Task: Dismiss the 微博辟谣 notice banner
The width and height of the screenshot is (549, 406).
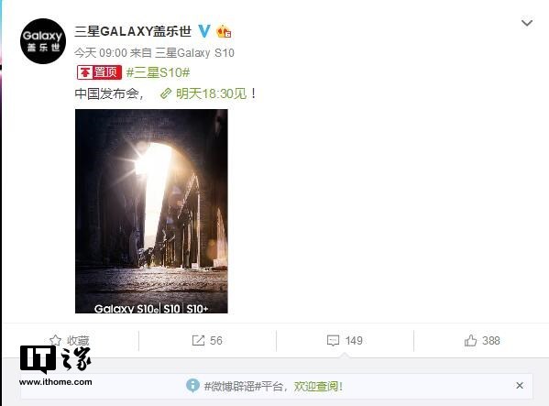Action: (520, 385)
